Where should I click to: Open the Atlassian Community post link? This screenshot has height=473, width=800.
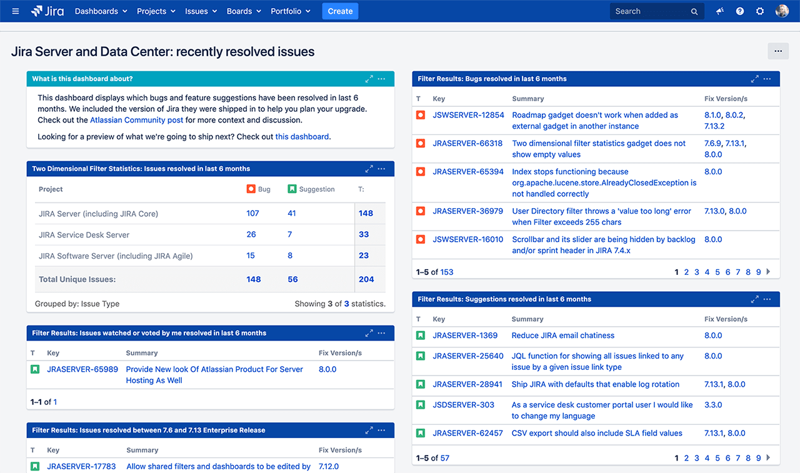tap(137, 120)
